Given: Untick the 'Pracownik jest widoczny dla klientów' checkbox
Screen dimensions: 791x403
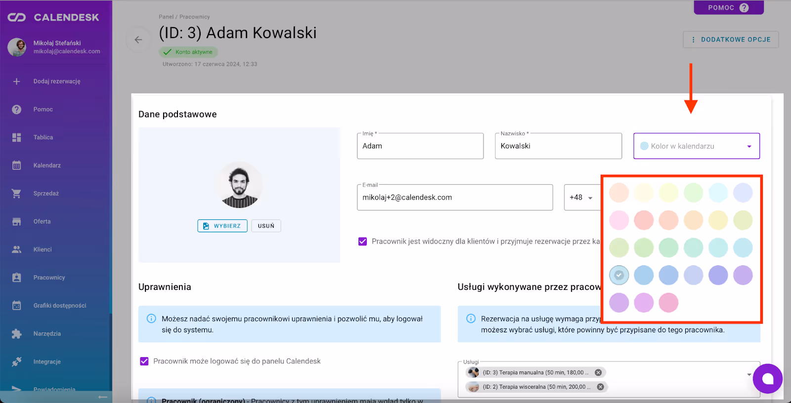Looking at the screenshot, I should tap(363, 242).
